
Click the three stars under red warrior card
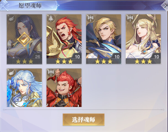[x=64, y=61]
